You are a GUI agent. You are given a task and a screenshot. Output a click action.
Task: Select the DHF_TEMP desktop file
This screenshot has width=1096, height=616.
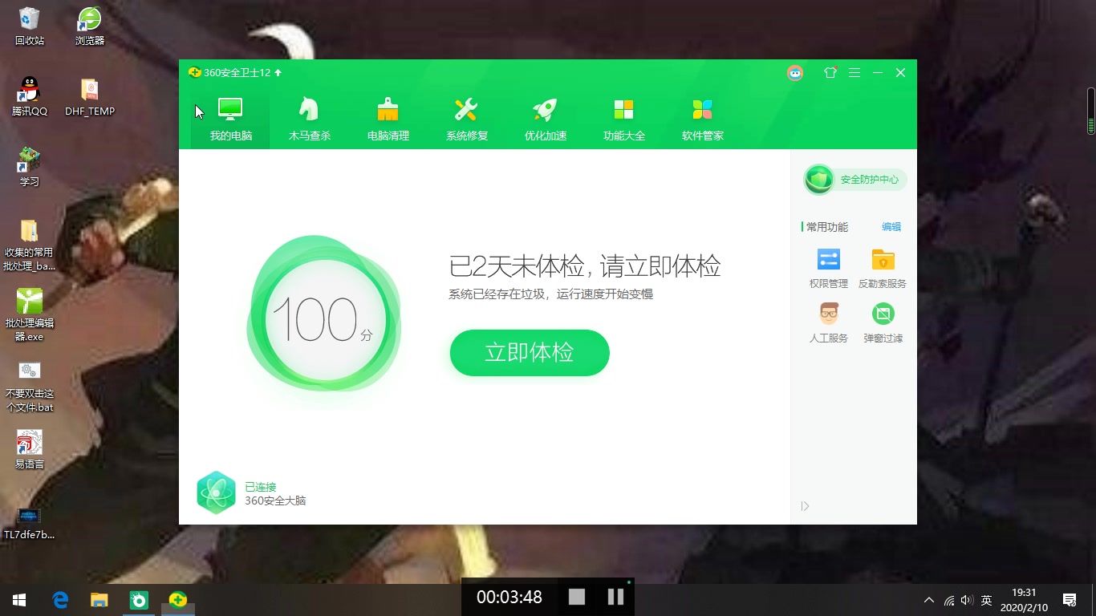coord(90,96)
